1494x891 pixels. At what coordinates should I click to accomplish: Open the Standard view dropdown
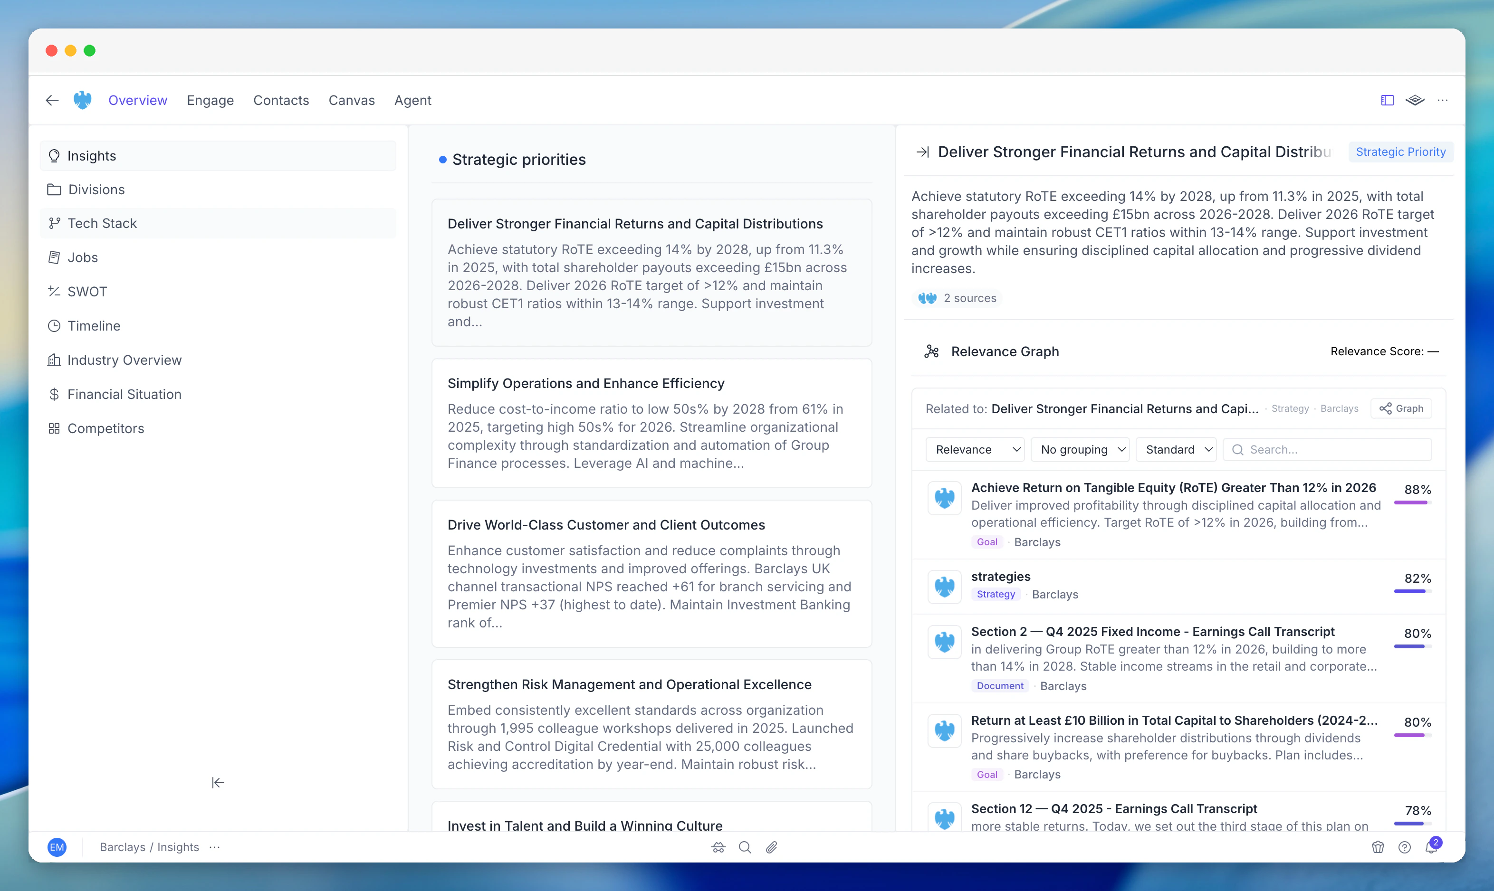[x=1176, y=449]
